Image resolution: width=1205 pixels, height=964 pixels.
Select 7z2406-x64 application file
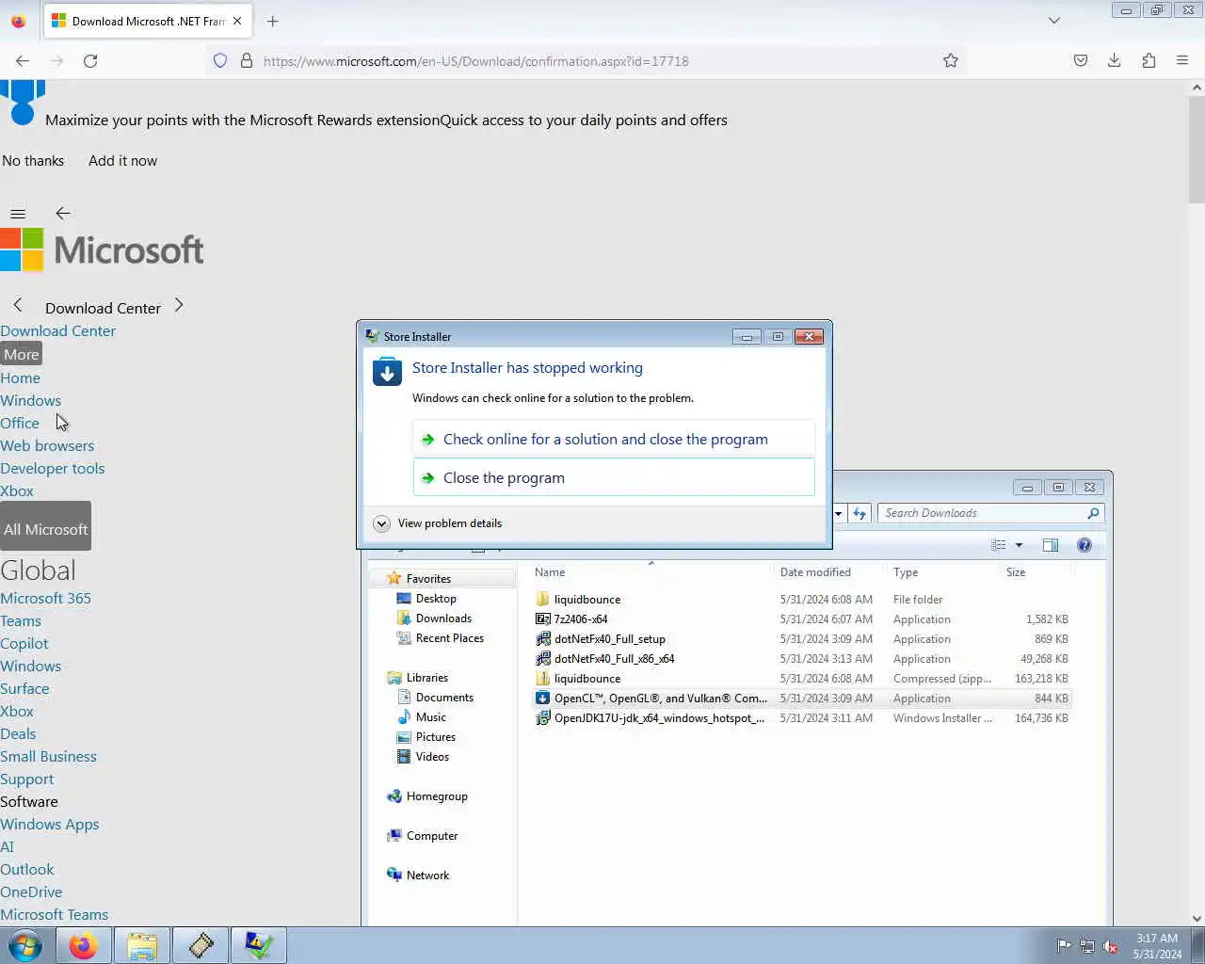pyautogui.click(x=802, y=619)
